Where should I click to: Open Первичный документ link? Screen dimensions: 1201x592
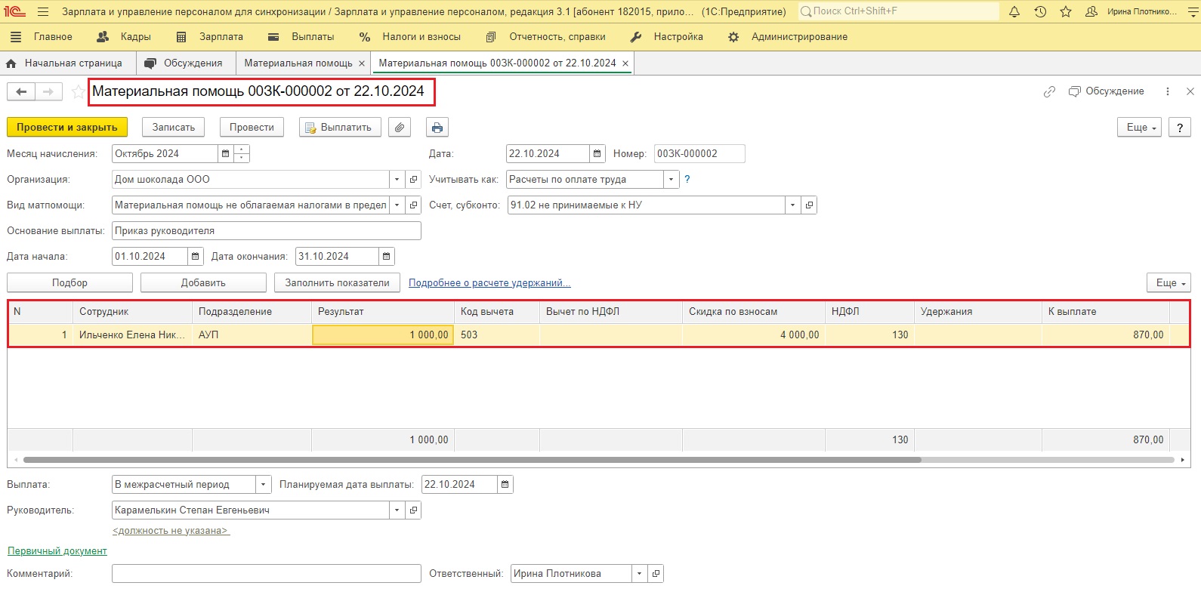pyautogui.click(x=57, y=551)
